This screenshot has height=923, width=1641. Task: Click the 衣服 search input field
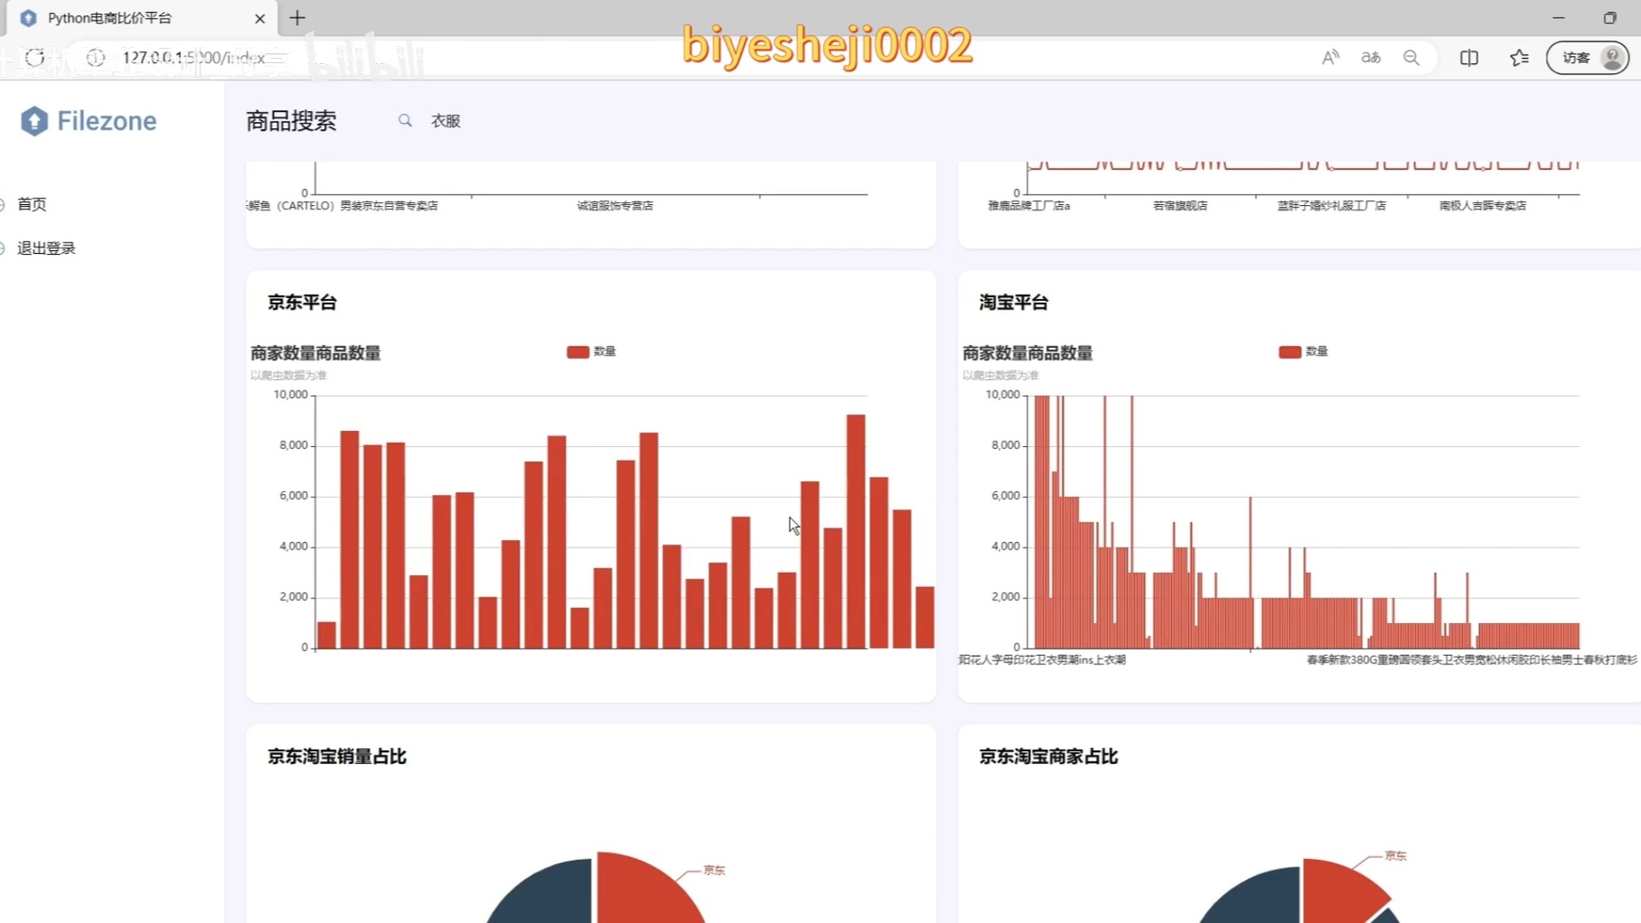click(445, 120)
